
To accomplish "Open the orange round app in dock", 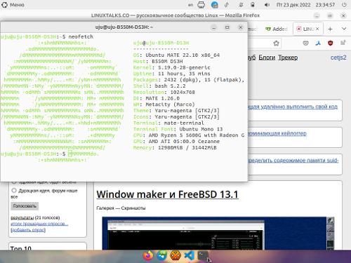I will click(x=175, y=255).
